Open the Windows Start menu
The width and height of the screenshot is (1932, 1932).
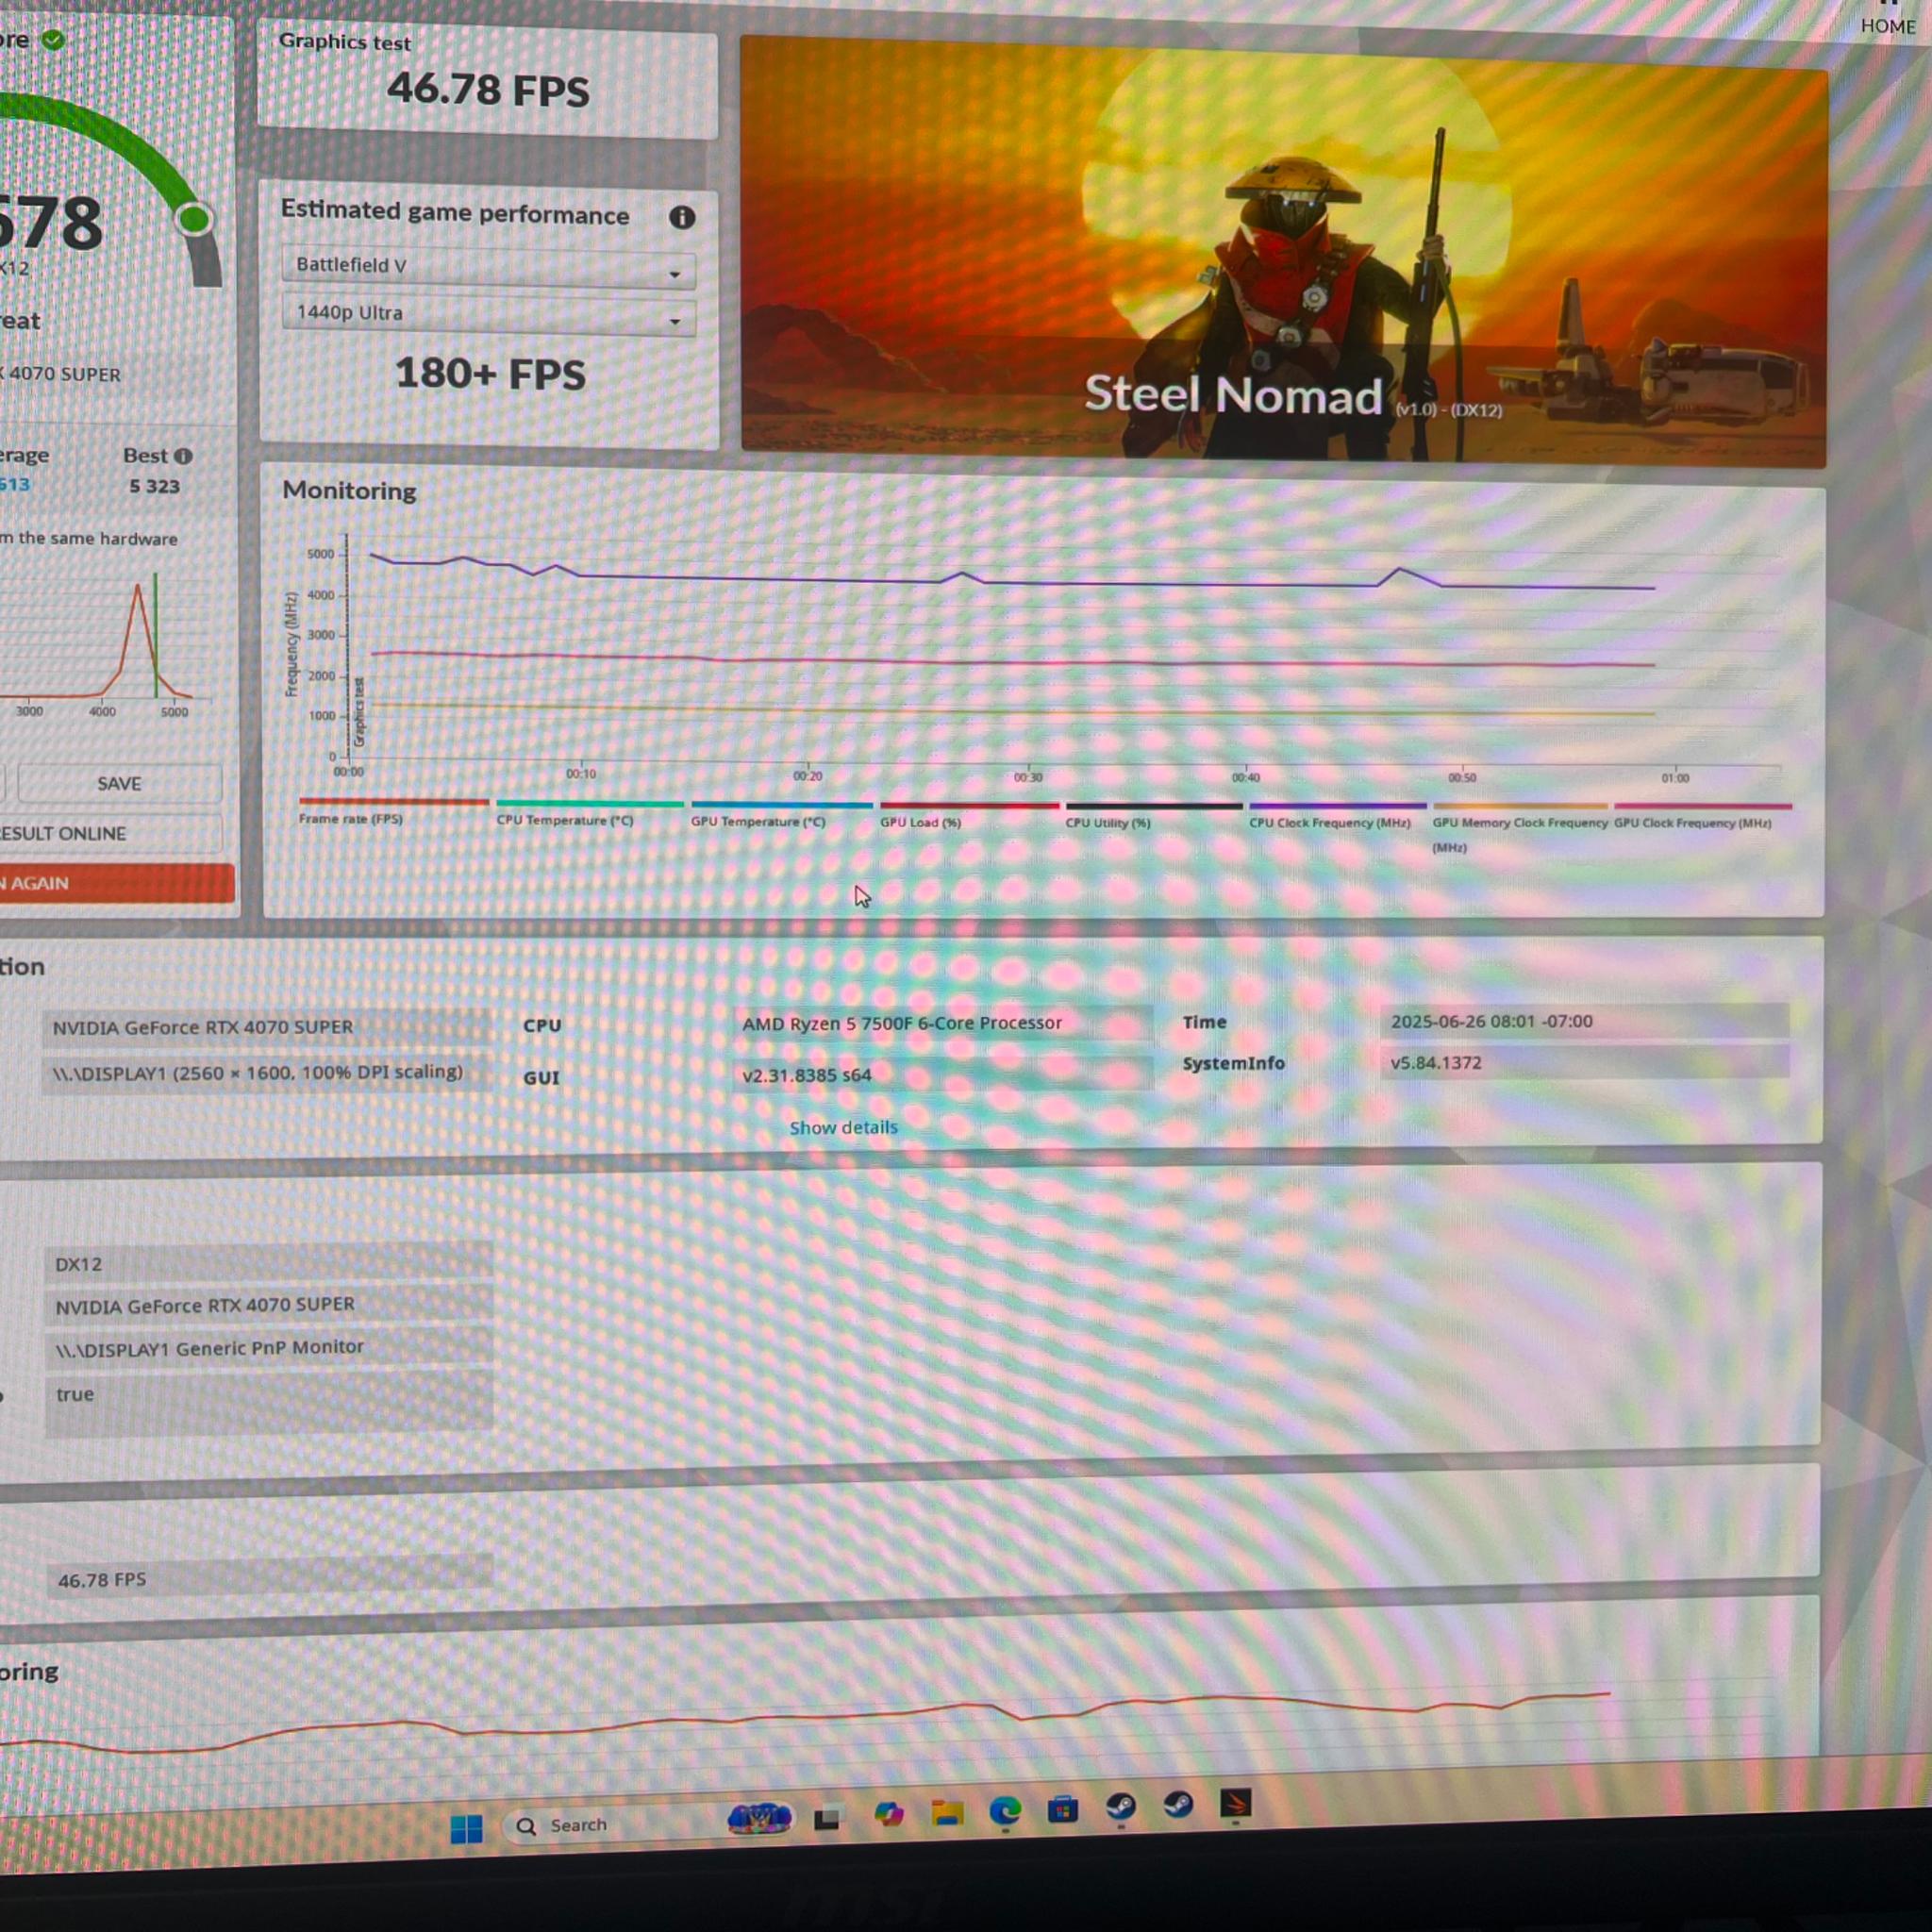(x=467, y=1828)
